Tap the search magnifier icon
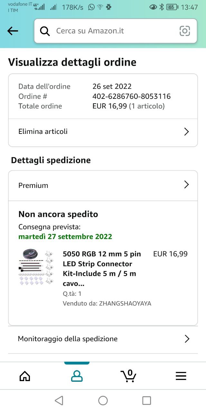This screenshot has height=412, width=206. click(x=45, y=31)
